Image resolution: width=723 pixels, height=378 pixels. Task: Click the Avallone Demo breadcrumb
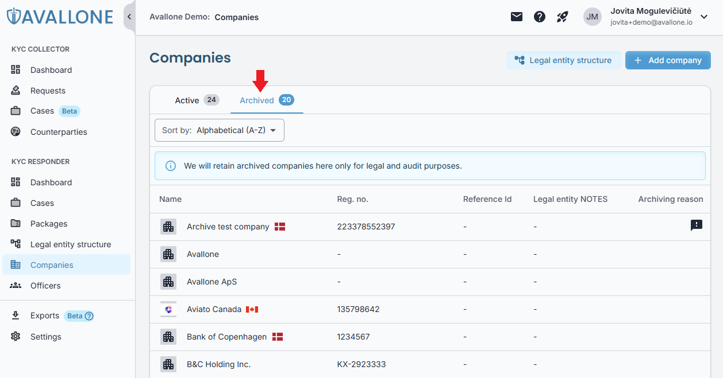[x=179, y=17]
